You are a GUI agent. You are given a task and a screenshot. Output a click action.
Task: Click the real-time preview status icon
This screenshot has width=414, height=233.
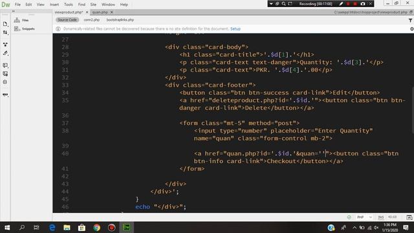pyautogui.click(x=409, y=217)
